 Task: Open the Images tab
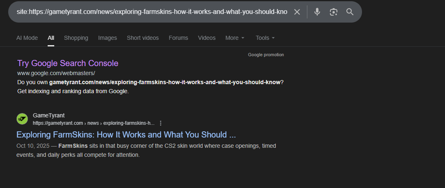point(107,38)
